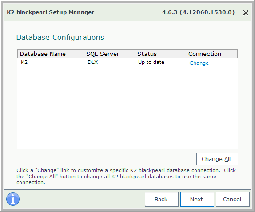Sort by the SQL Server column header
255x212 pixels.
109,54
